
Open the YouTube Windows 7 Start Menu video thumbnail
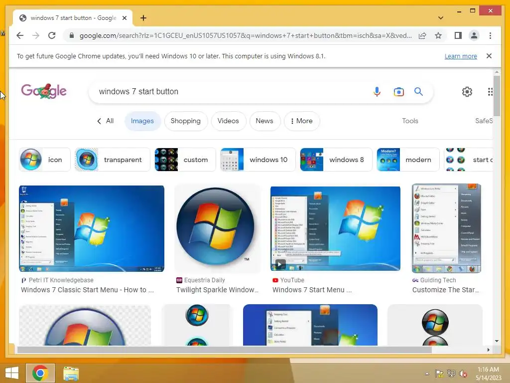335,228
